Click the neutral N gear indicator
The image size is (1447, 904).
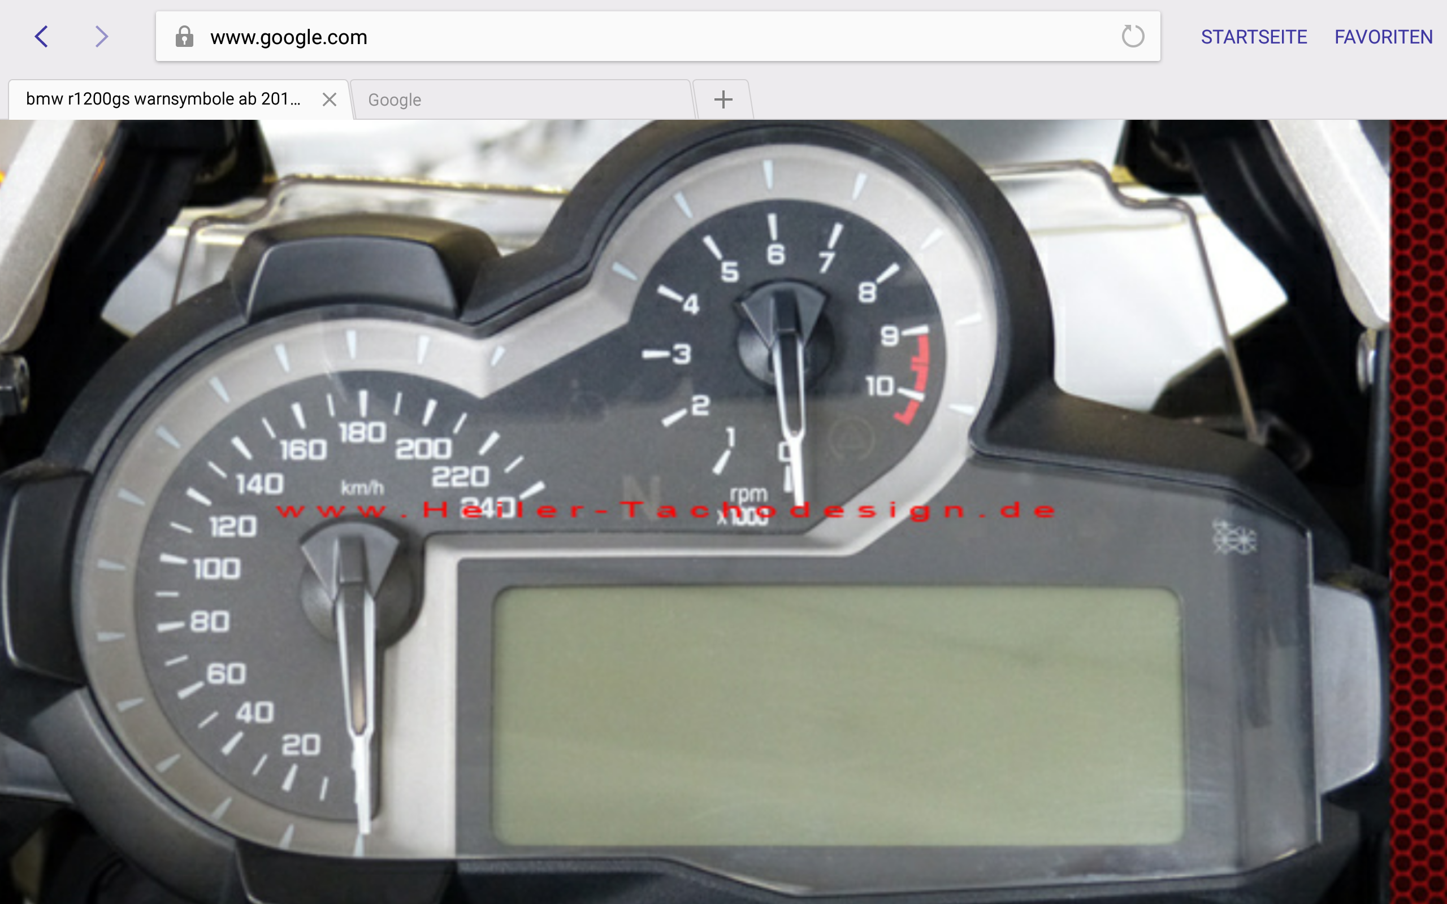click(643, 495)
